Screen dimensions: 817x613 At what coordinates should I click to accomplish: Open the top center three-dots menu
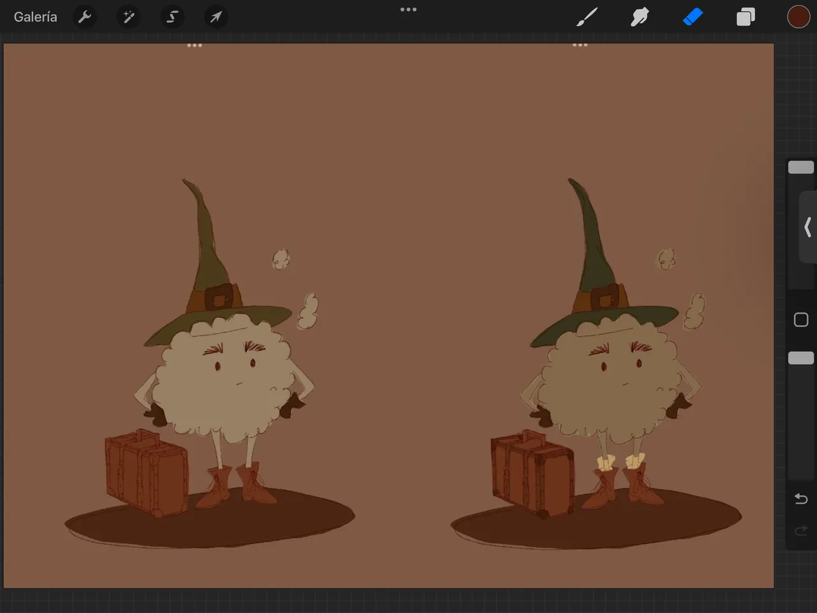click(408, 10)
